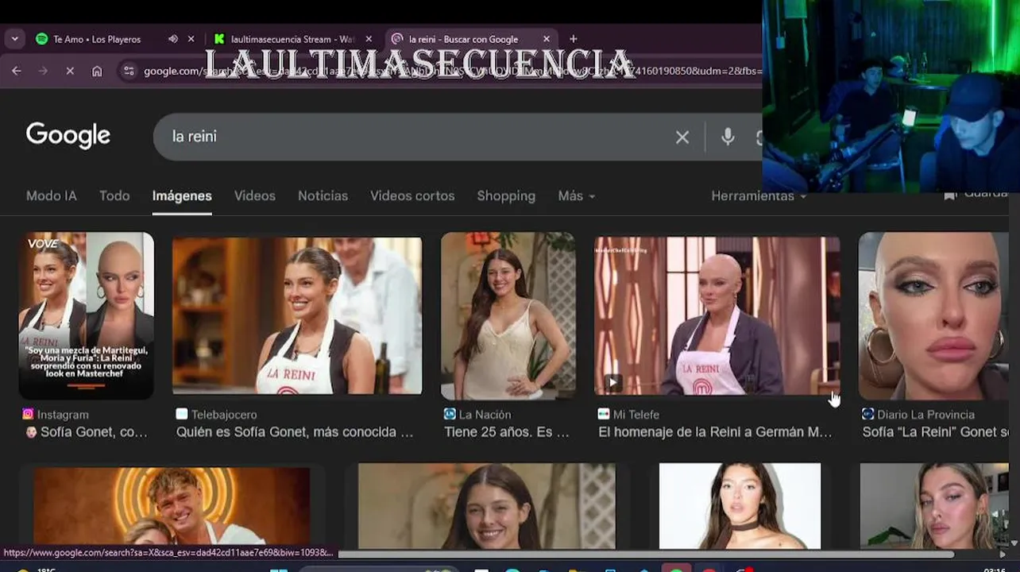Screen dimensions: 1020x572
Task: Select the Noticias search tab
Action: point(323,195)
